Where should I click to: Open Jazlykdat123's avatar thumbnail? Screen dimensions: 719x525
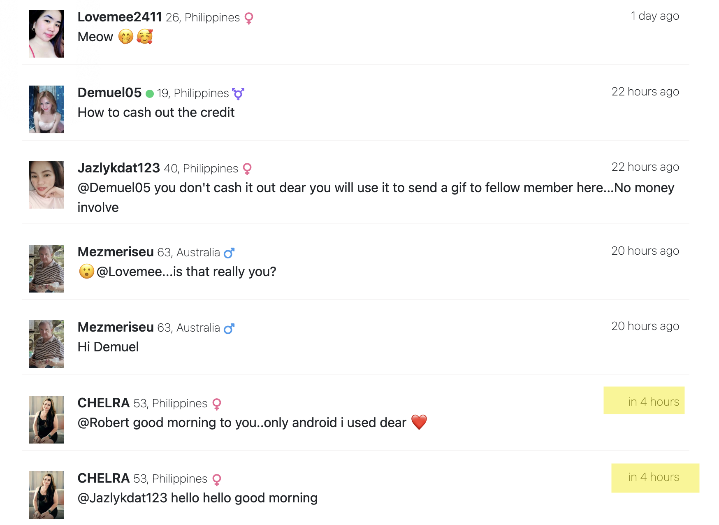coord(46,185)
